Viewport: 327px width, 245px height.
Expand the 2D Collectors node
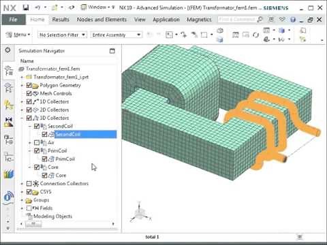22,110
